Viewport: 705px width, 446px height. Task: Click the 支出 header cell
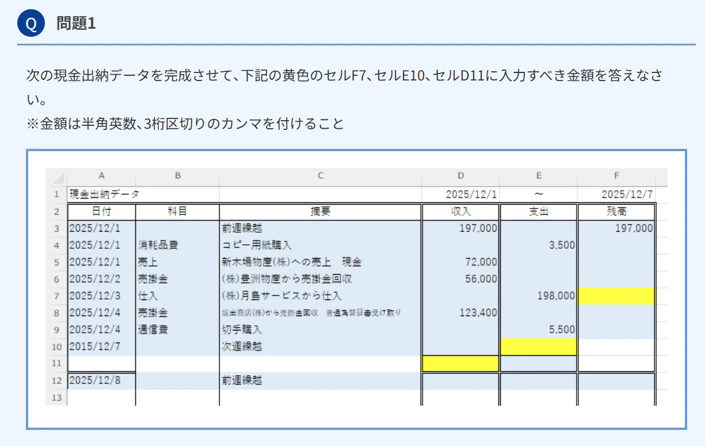(539, 212)
